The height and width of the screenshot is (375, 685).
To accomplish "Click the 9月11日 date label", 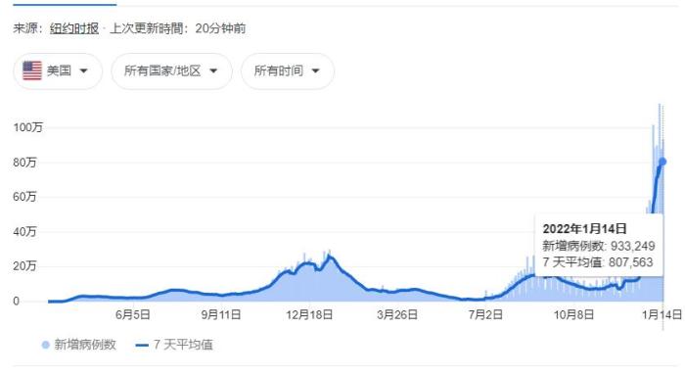I will pyautogui.click(x=221, y=314).
